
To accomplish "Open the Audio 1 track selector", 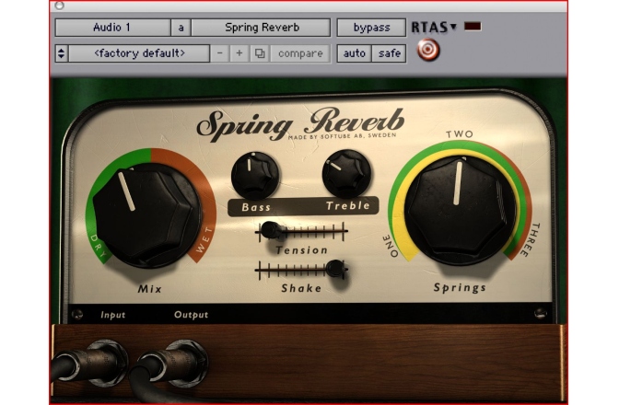I will coord(112,28).
